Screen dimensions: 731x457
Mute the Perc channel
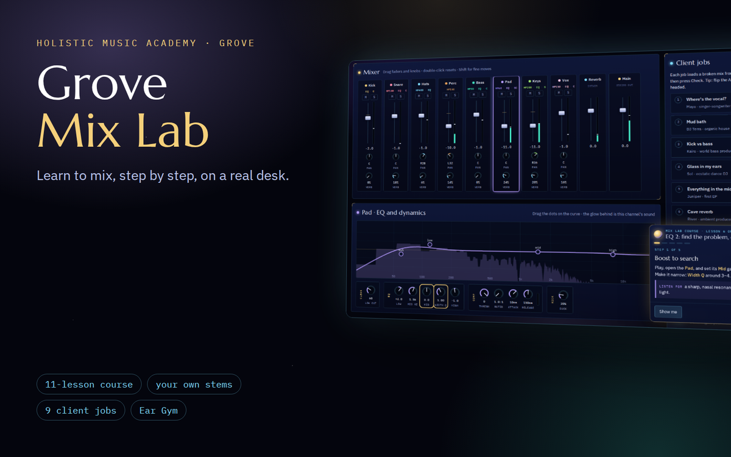[x=446, y=95]
